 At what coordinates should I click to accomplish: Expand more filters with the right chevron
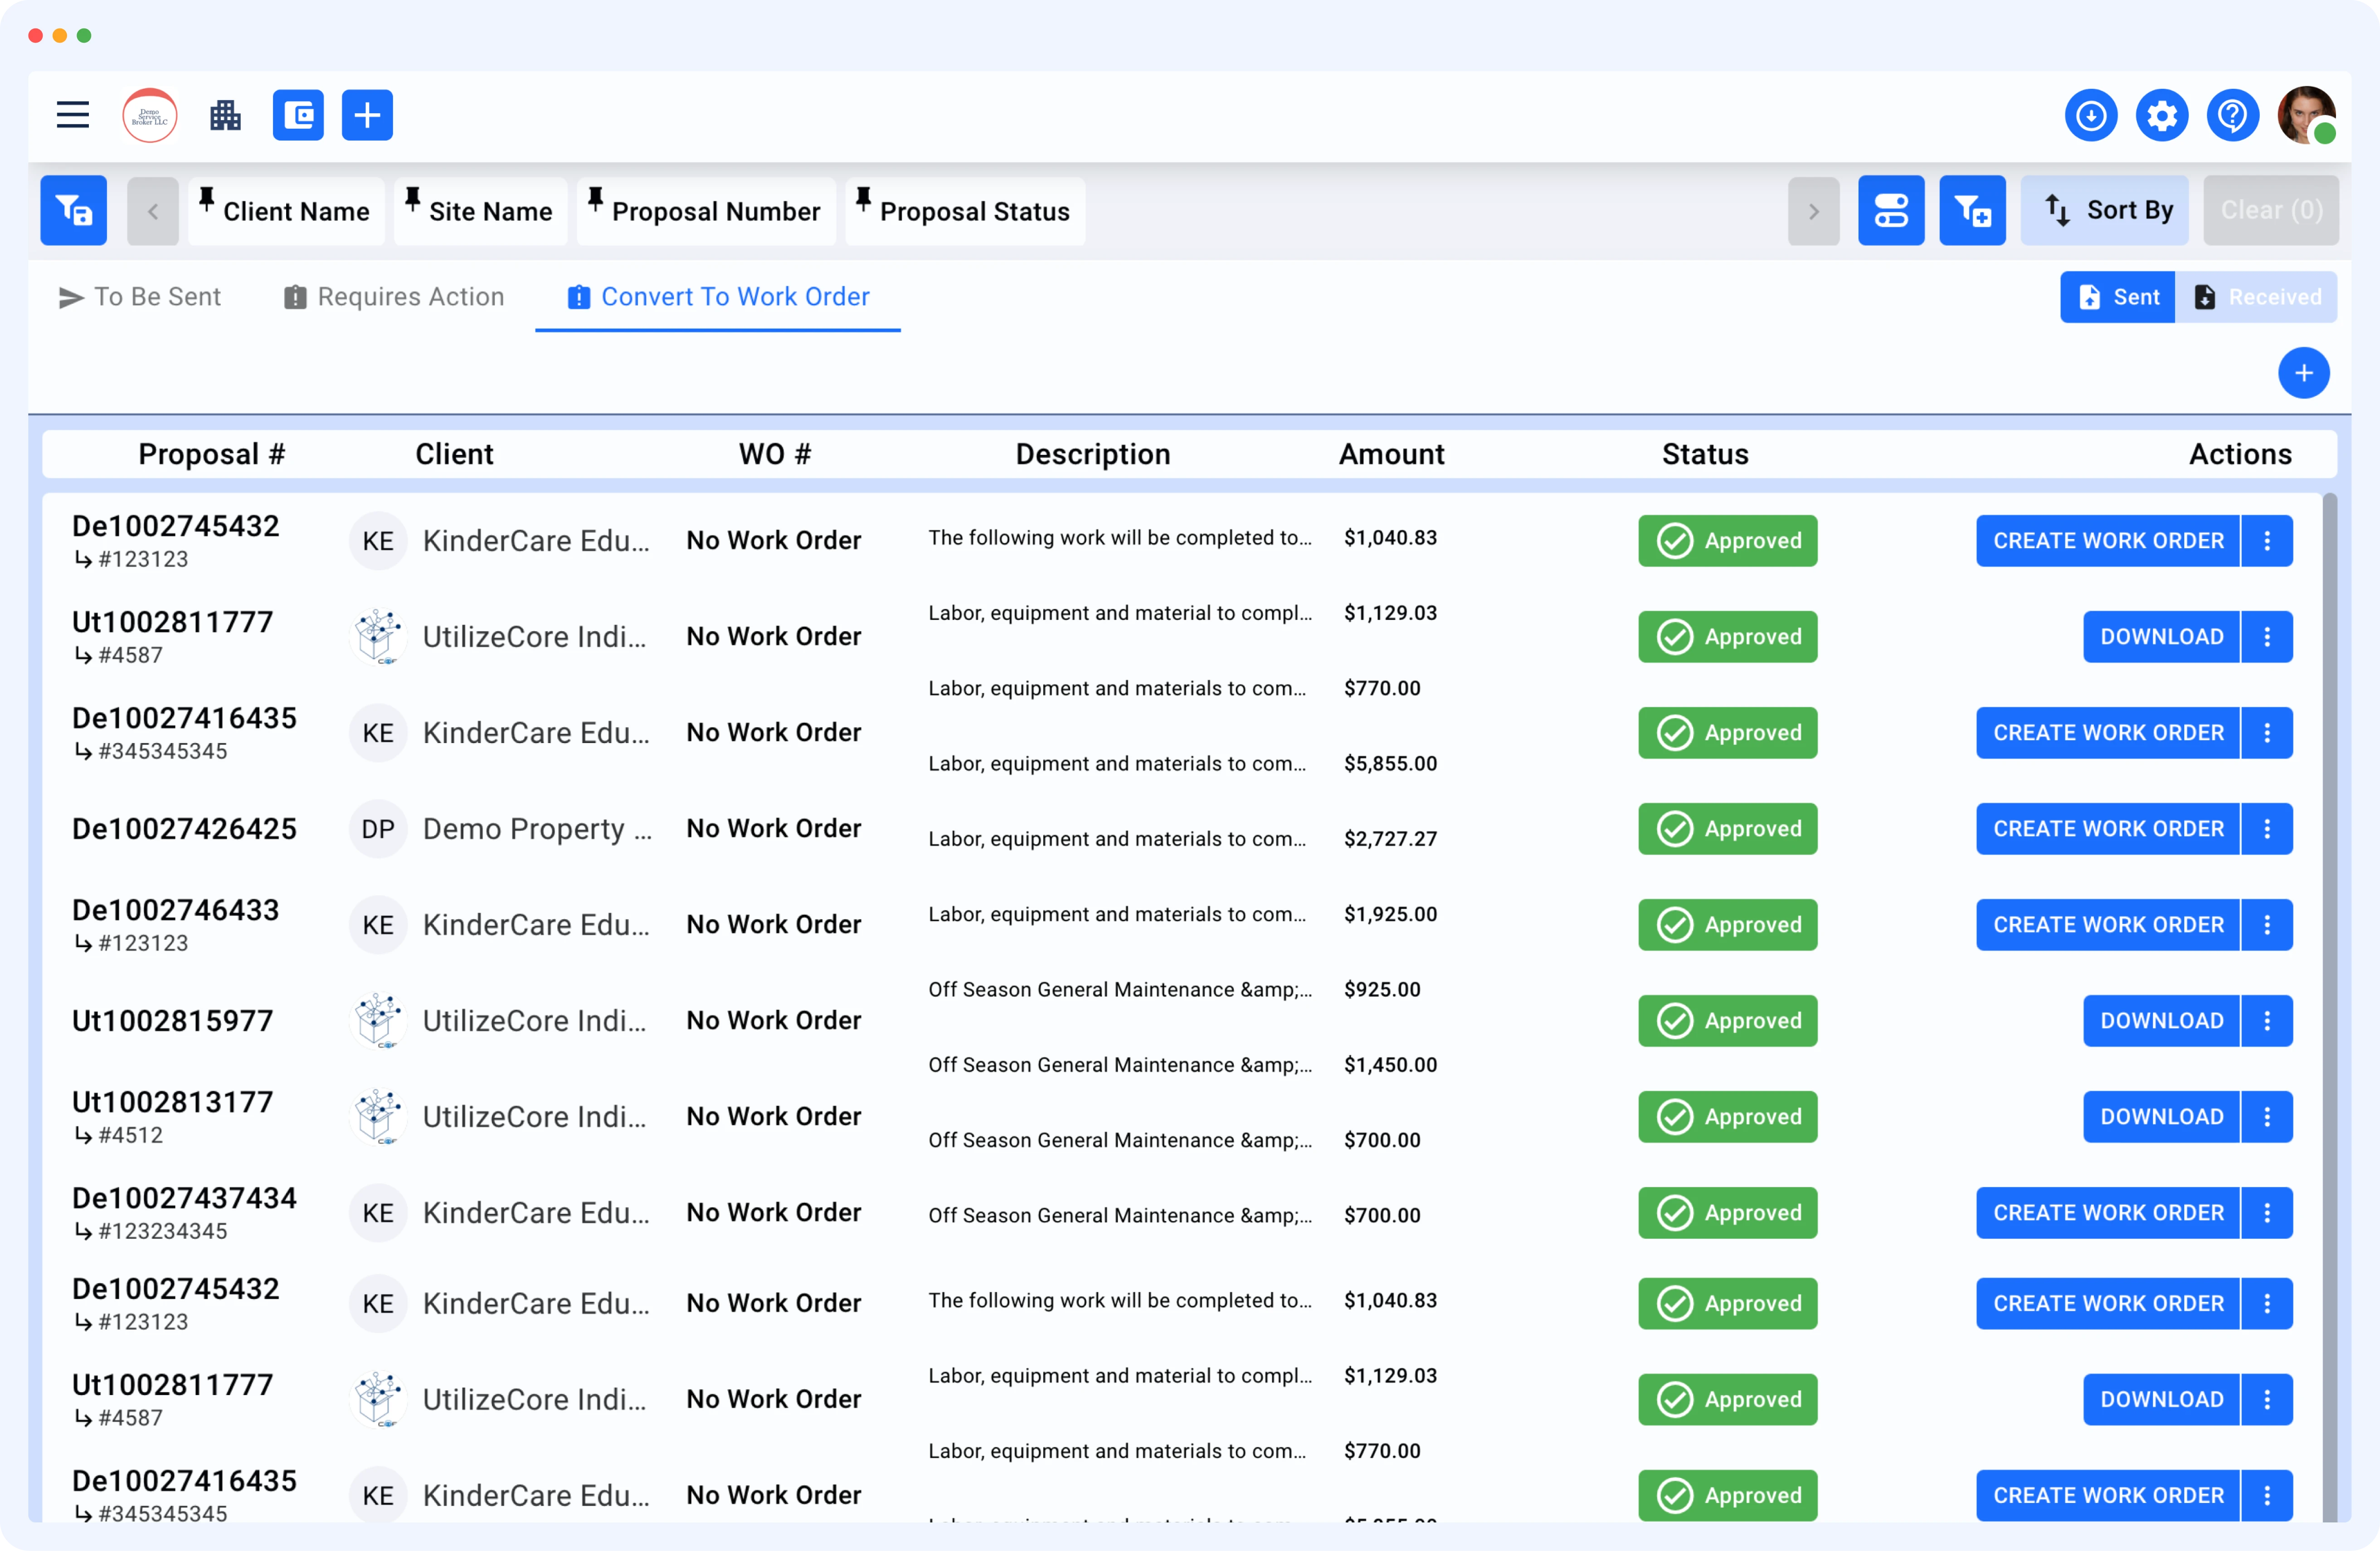point(1814,210)
